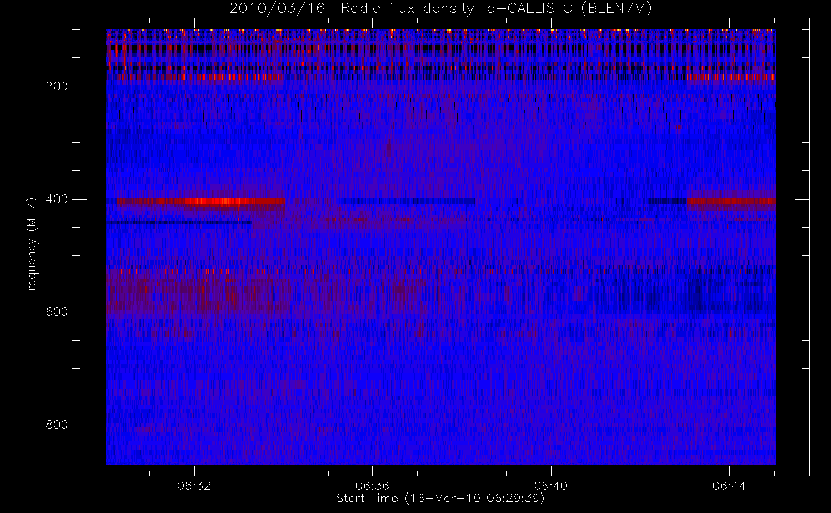Click the 06:40 time tick label
This screenshot has width=831, height=513.
click(551, 486)
